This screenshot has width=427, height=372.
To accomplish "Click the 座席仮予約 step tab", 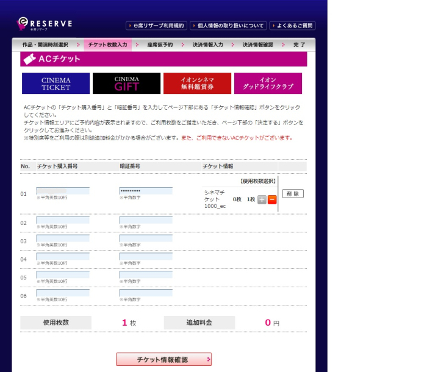I will click(160, 45).
